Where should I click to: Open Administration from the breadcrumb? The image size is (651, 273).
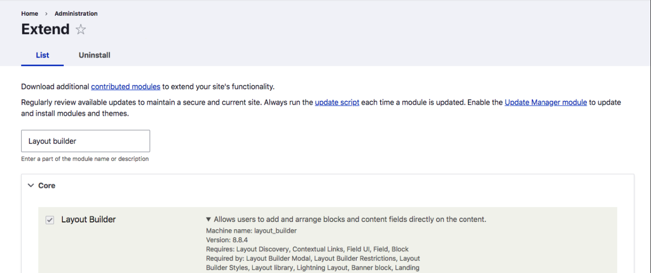point(76,13)
